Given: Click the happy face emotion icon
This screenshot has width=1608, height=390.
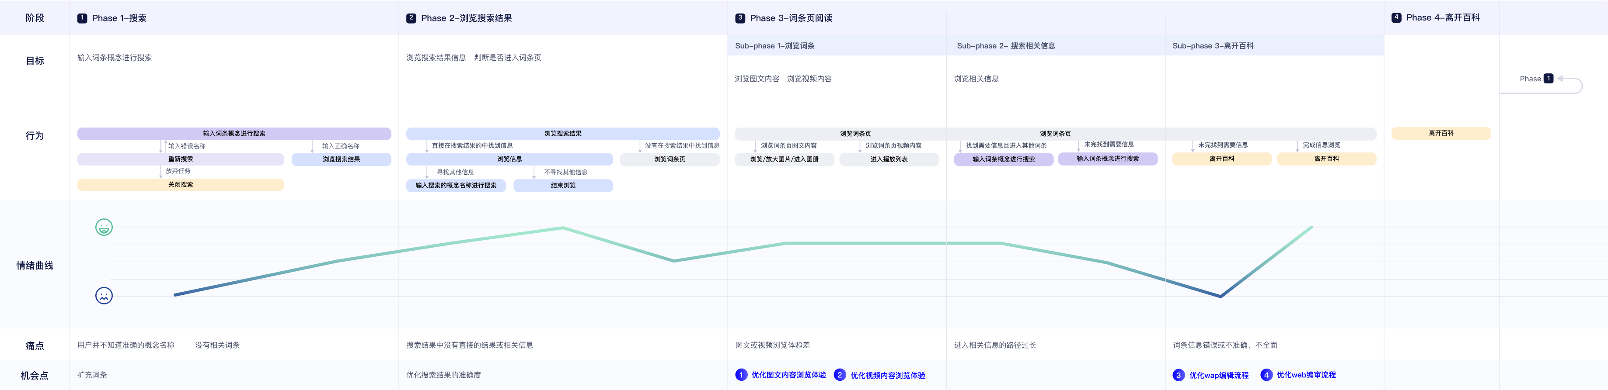Looking at the screenshot, I should (104, 228).
